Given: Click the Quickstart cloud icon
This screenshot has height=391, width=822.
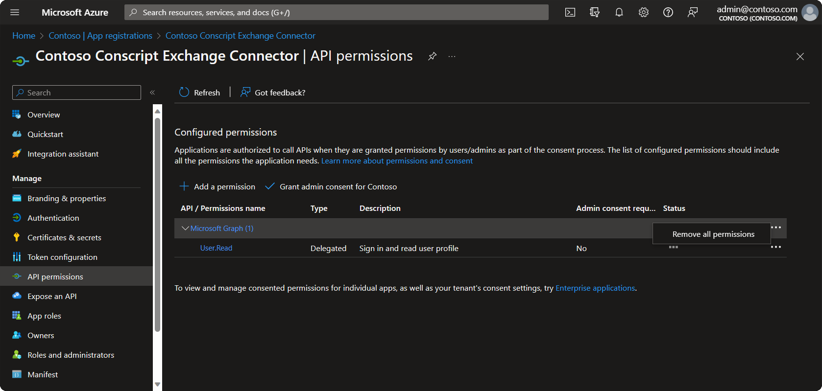Looking at the screenshot, I should pos(17,134).
